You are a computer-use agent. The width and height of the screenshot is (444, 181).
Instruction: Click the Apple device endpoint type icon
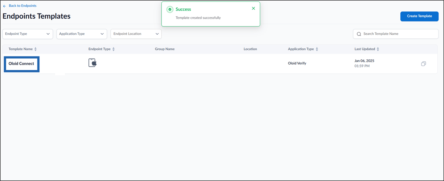pos(93,63)
